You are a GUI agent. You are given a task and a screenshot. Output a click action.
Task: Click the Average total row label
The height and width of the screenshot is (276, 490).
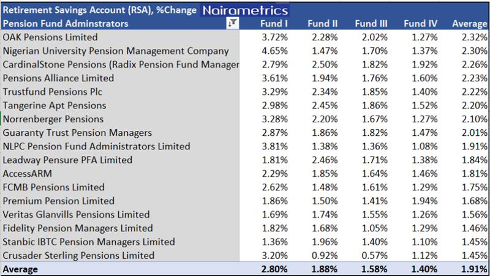tap(21, 269)
